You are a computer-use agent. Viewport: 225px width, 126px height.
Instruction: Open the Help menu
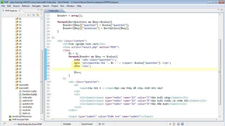point(79,6)
